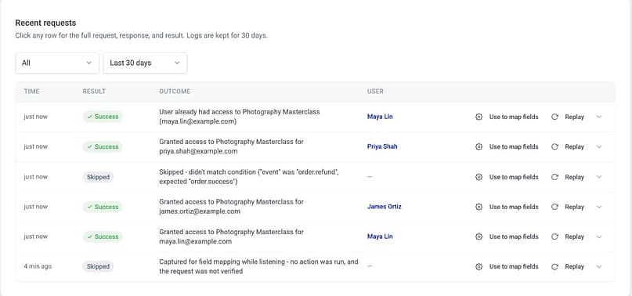The width and height of the screenshot is (632, 296).
Task: Expand the 'Granted access' maya.lin@example.com row chevron
Action: [x=599, y=236]
